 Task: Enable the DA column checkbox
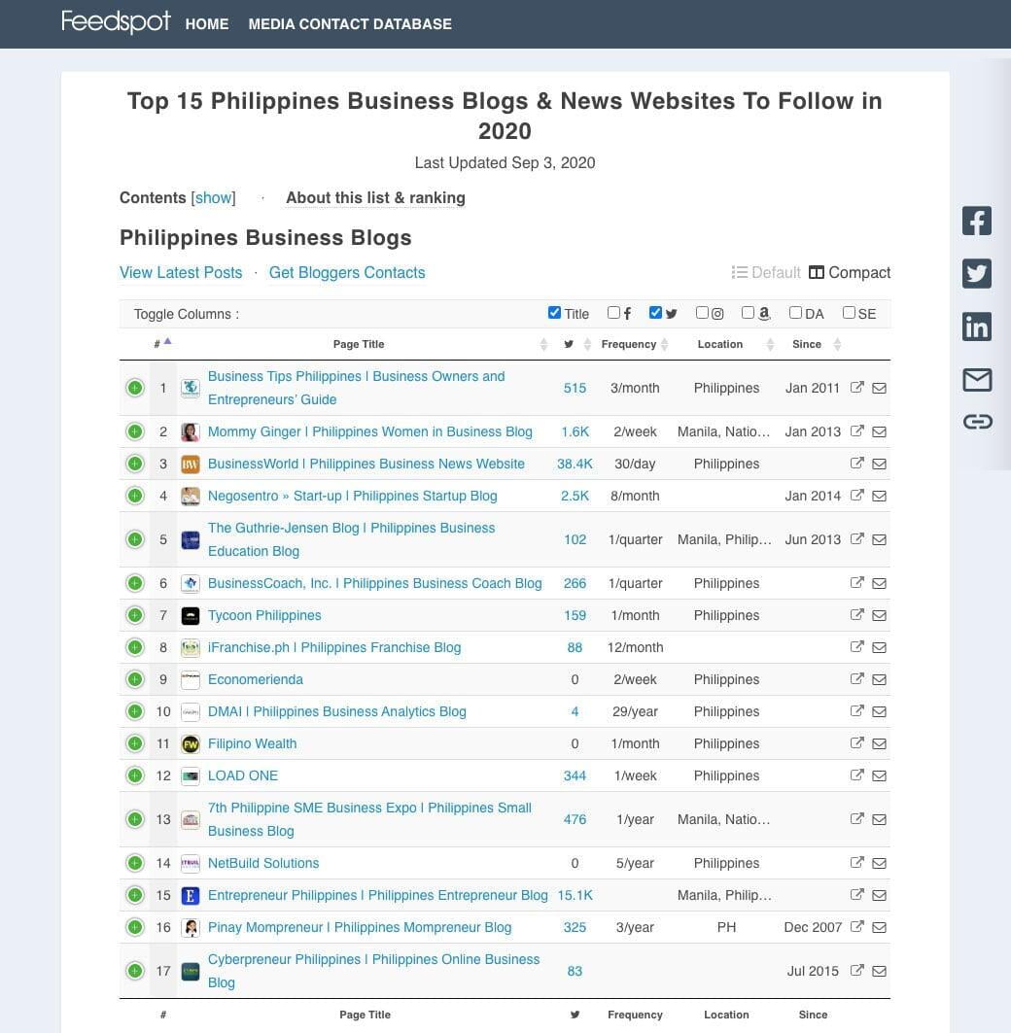[x=795, y=312]
